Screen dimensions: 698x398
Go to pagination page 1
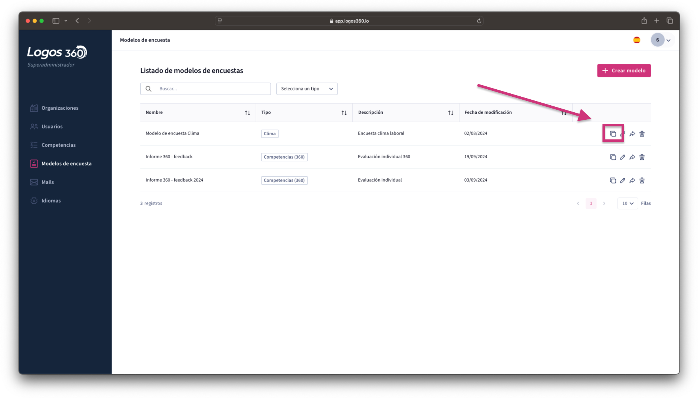[x=591, y=203]
